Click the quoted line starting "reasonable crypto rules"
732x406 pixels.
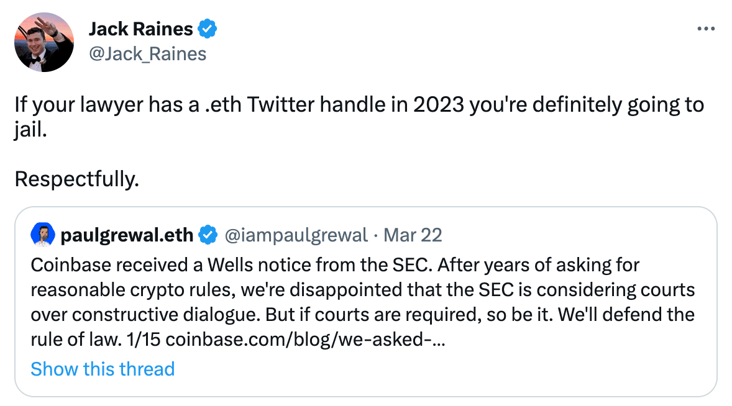[362, 291]
